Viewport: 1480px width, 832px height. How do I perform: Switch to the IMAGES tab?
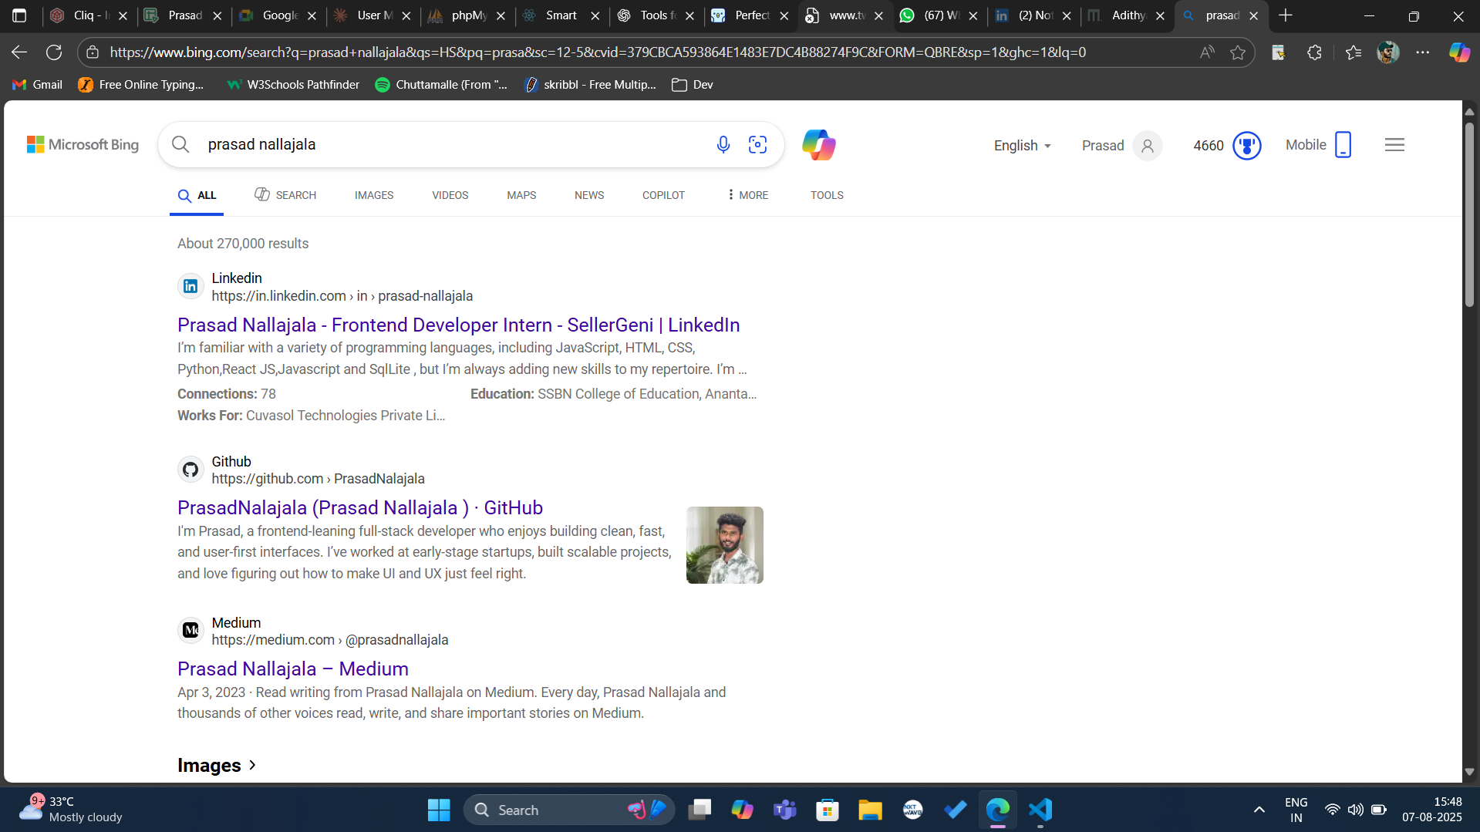pos(373,195)
